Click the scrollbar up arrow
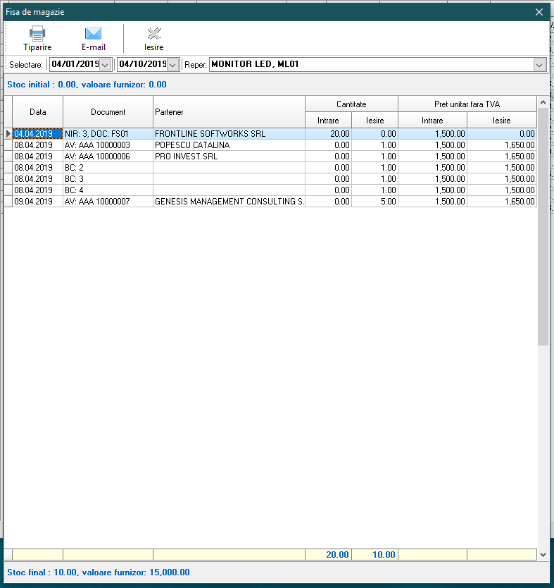Image resolution: width=554 pixels, height=588 pixels. 542,102
